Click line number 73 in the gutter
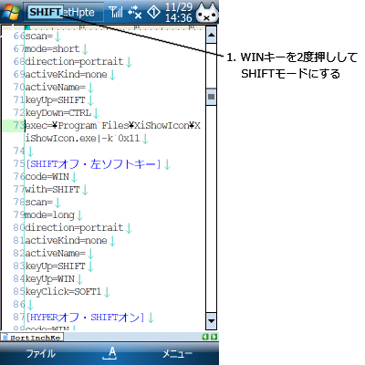 18,125
